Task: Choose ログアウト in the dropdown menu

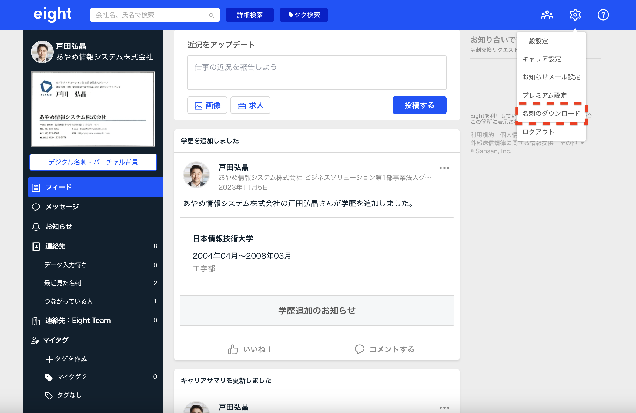Action: [x=538, y=132]
